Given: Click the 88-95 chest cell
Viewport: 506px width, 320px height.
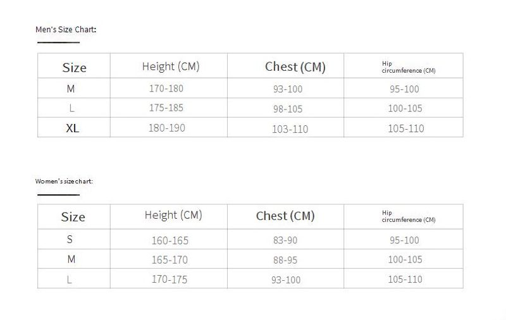Looking at the screenshot, I should (x=286, y=259).
